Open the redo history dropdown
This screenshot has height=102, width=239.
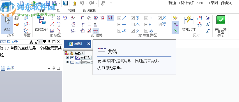[96, 3]
